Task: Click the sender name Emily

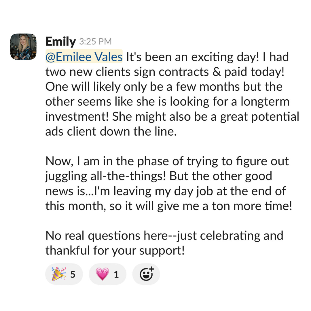Action: click(60, 41)
